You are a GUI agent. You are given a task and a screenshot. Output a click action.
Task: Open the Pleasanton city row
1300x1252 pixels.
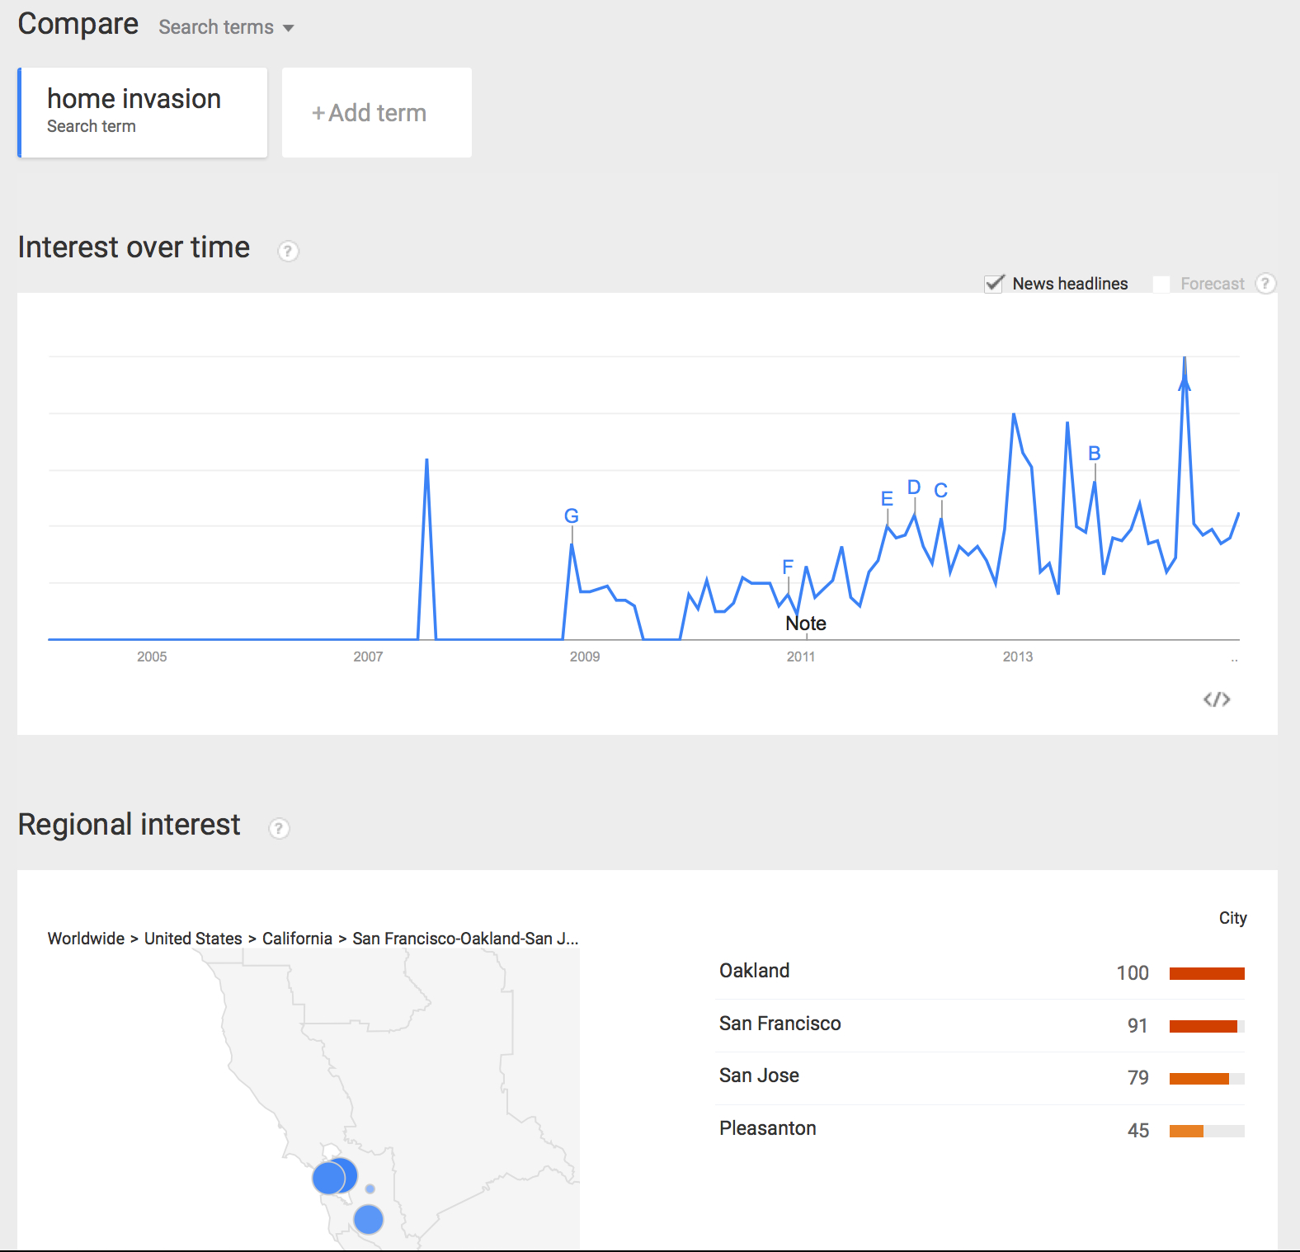[x=982, y=1130]
